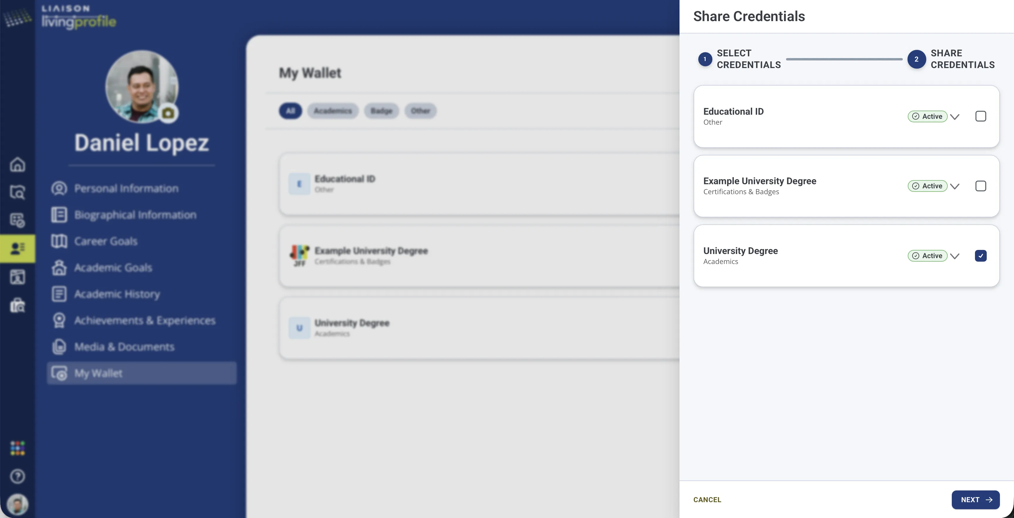
Task: Click the camera icon on profile photo
Action: click(168, 113)
